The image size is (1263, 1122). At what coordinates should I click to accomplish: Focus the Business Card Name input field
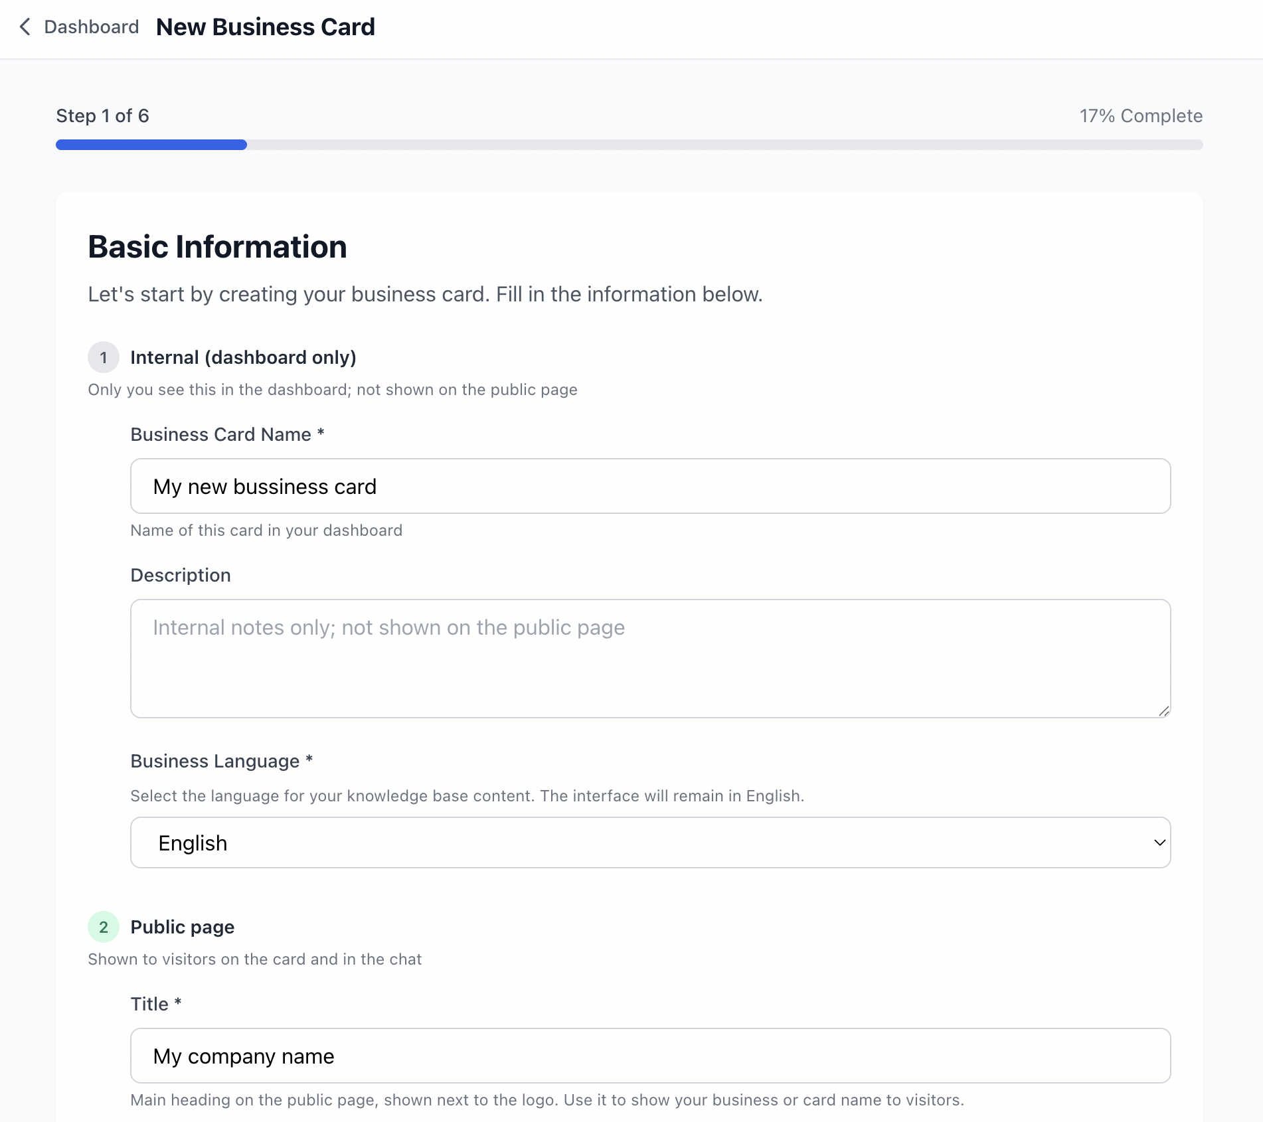649,487
